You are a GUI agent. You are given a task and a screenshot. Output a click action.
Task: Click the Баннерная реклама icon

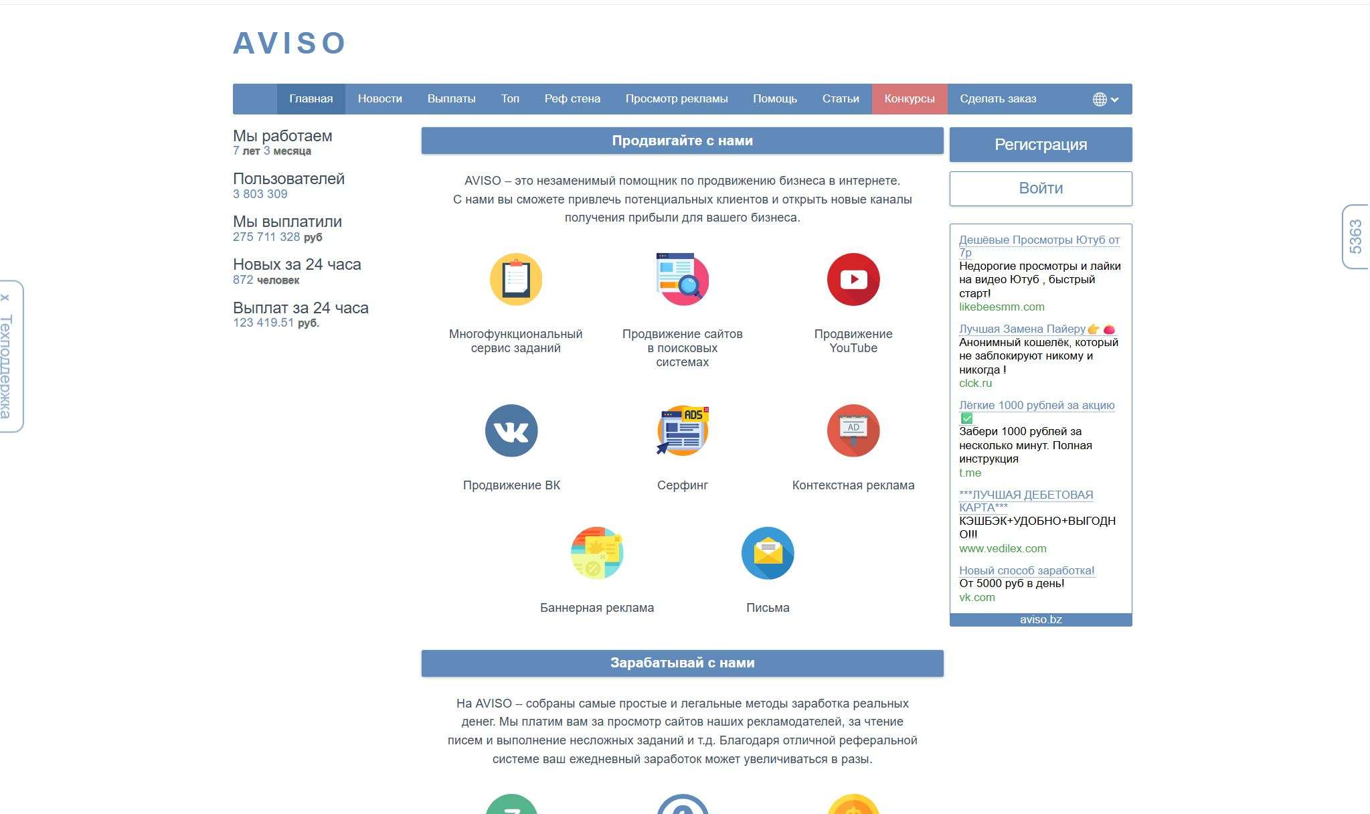[596, 553]
